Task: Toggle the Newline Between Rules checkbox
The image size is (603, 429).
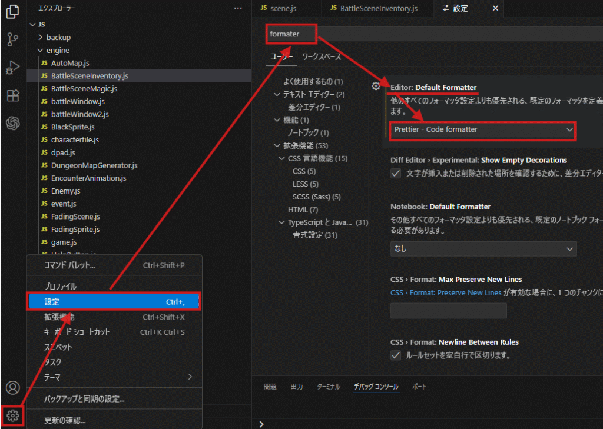Action: point(396,355)
